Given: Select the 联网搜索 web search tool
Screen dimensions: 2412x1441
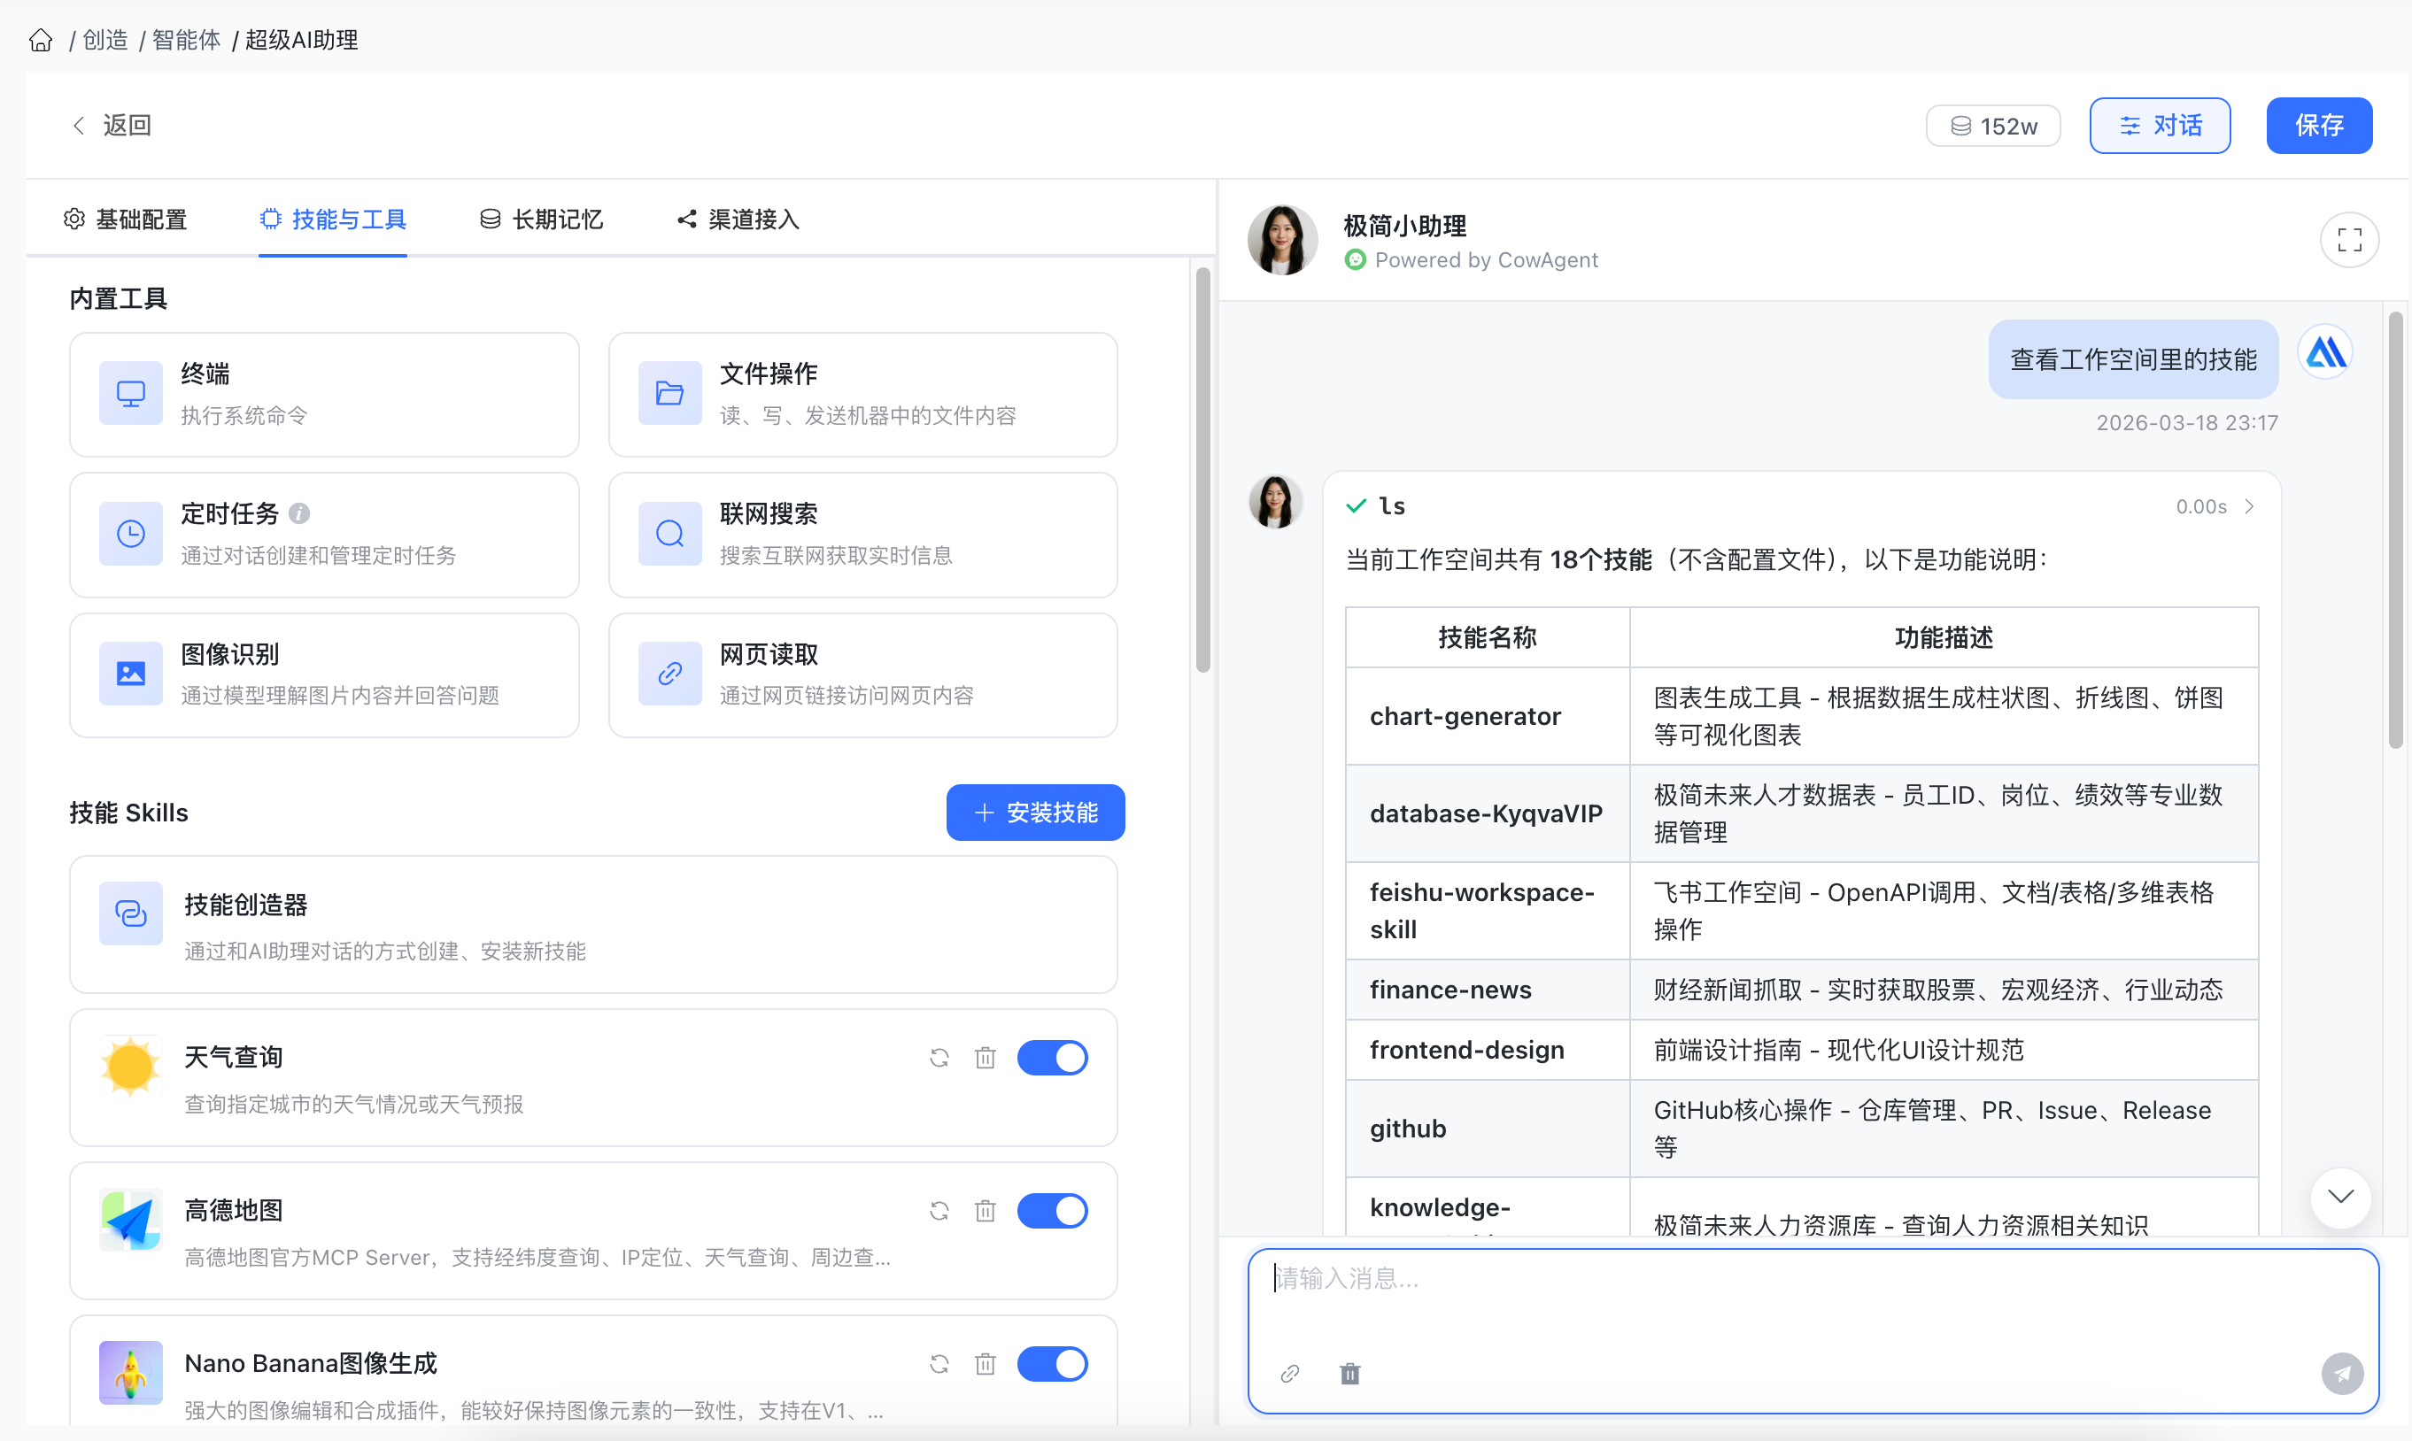Looking at the screenshot, I should point(862,533).
